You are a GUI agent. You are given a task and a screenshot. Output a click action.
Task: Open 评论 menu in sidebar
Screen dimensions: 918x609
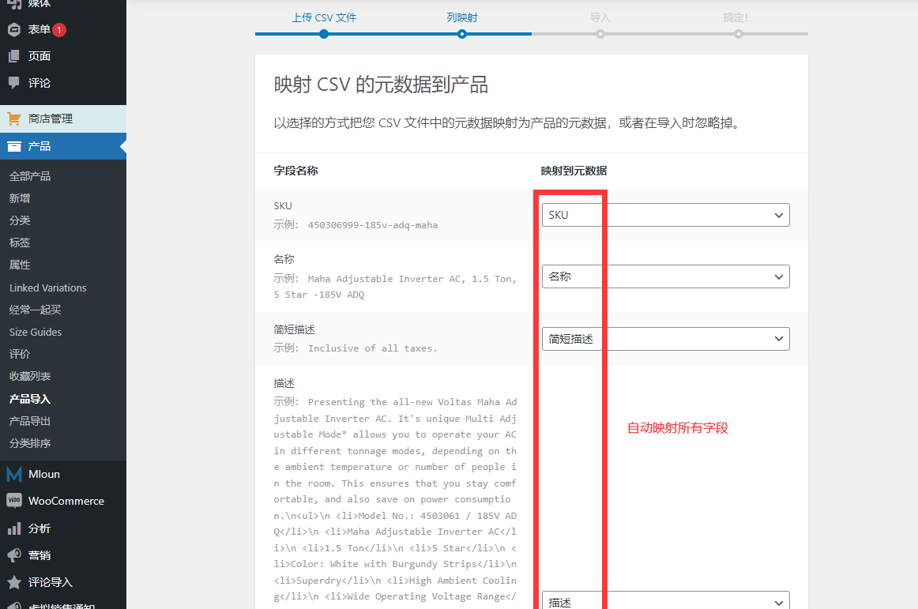pos(63,83)
